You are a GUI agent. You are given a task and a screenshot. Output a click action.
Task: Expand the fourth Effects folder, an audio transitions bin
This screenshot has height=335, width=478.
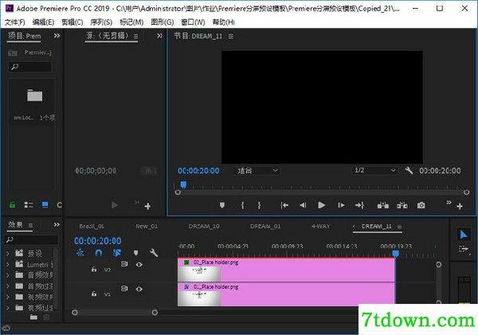point(8,286)
